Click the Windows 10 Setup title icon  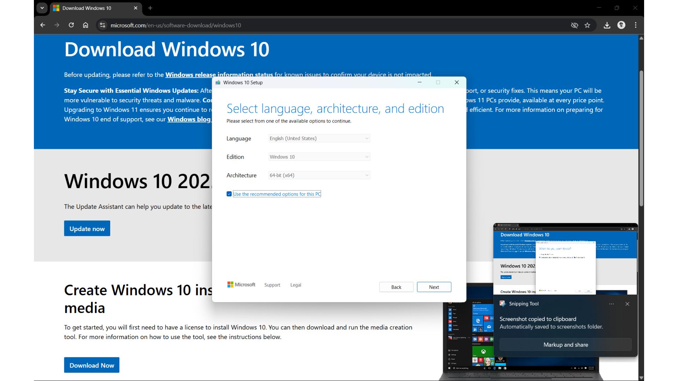coord(218,83)
